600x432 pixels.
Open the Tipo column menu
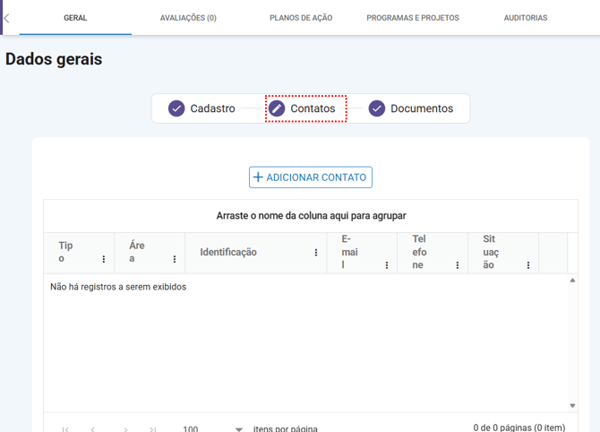click(x=104, y=259)
